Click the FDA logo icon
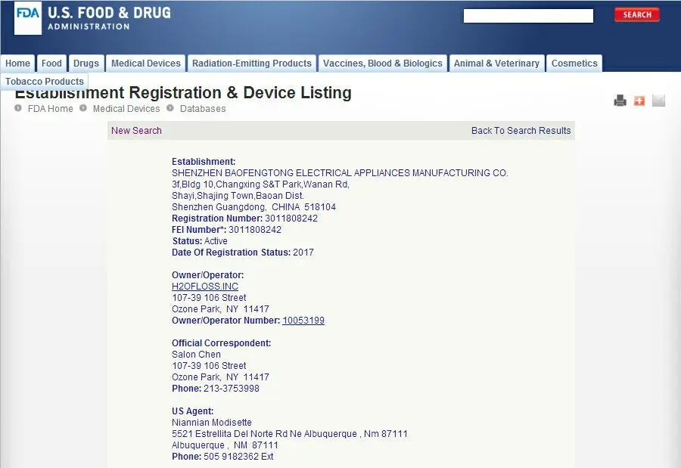681x468 pixels. (x=28, y=18)
